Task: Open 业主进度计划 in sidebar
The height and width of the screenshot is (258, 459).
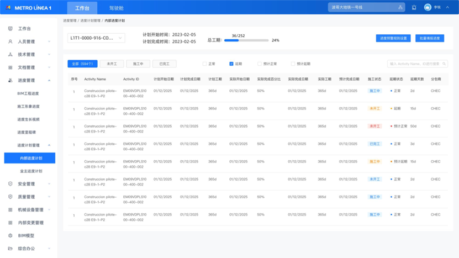Action: [x=31, y=171]
